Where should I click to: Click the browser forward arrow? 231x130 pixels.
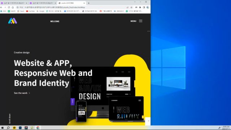click(5, 7)
